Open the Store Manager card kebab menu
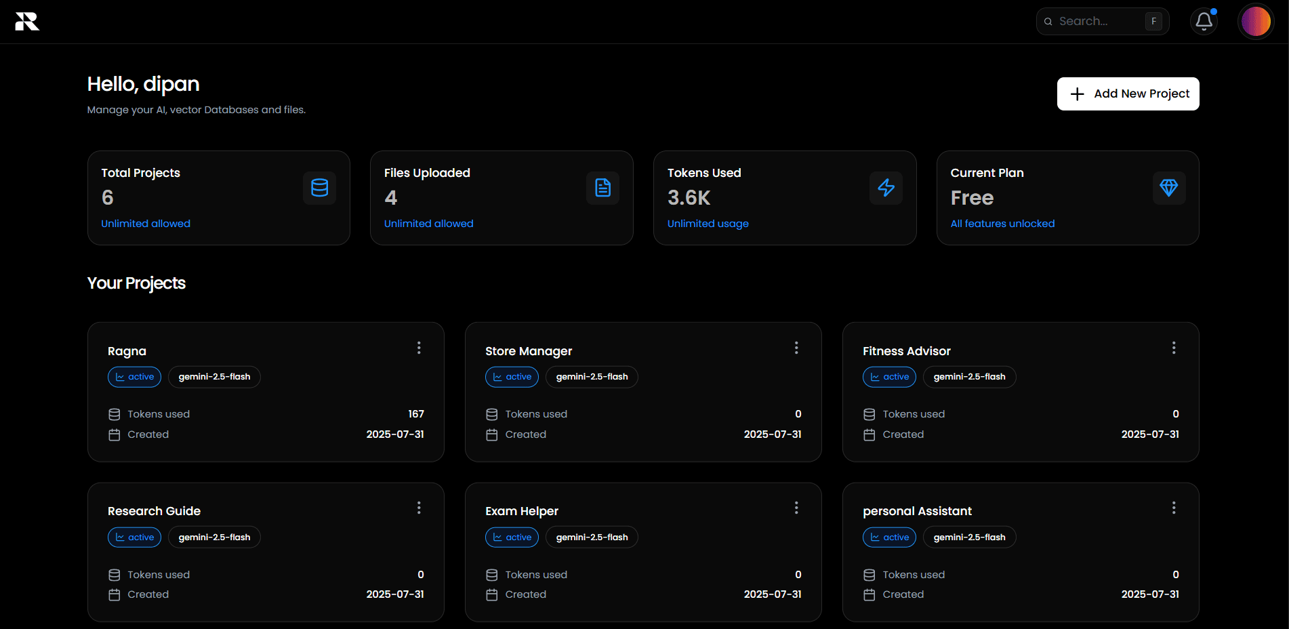Screen dimensions: 1289x629 [796, 348]
